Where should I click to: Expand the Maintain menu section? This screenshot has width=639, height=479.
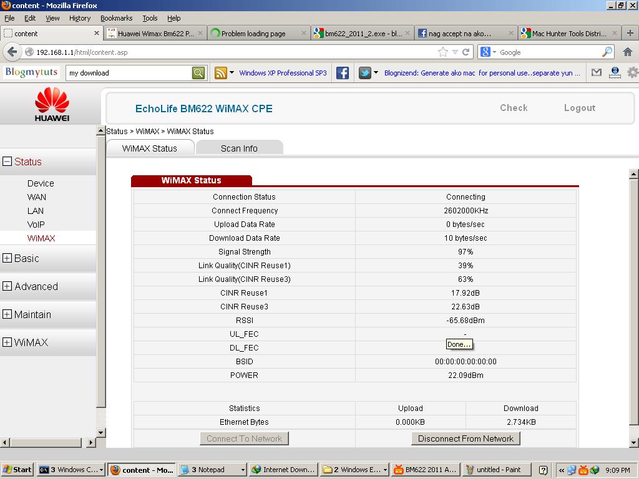point(7,314)
